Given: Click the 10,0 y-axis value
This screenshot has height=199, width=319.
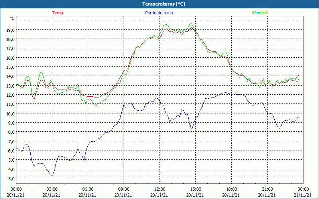Looking at the screenshot, I should click(x=11, y=113).
